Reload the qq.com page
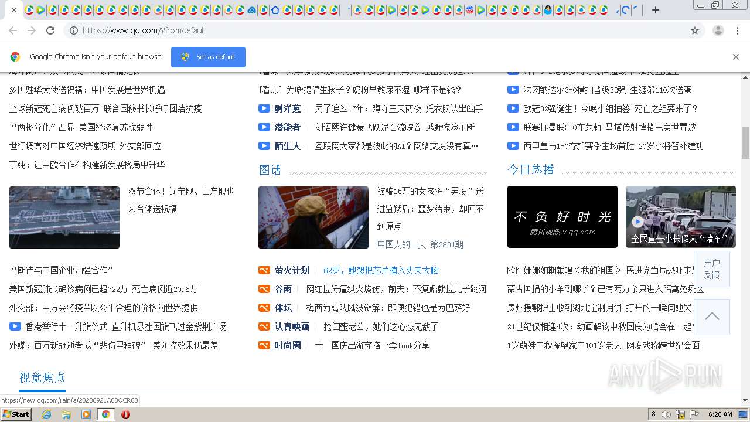The image size is (750, 422). coord(50,30)
